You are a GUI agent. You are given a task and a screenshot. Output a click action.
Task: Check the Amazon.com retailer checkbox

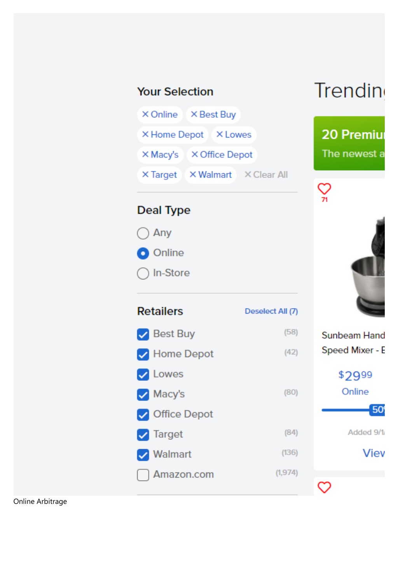coord(143,475)
